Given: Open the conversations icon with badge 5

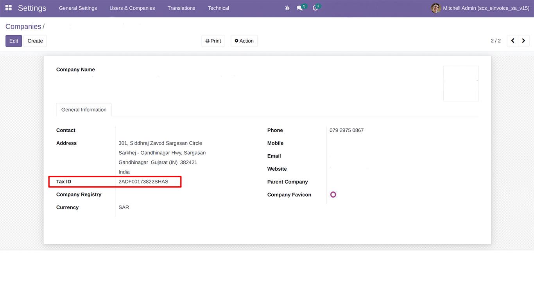Looking at the screenshot, I should pyautogui.click(x=301, y=7).
